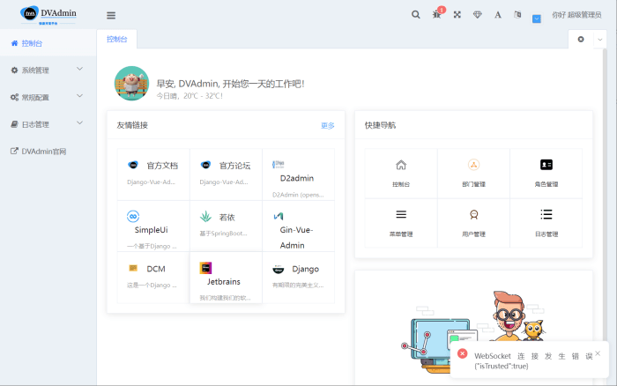Open the 官方论坛 link card

click(x=226, y=174)
